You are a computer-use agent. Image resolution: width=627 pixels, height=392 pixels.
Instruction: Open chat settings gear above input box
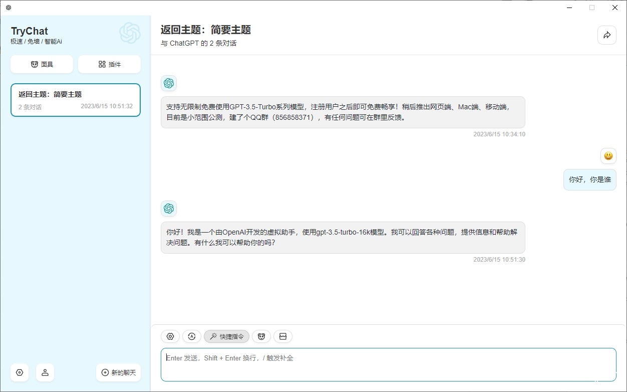point(170,336)
